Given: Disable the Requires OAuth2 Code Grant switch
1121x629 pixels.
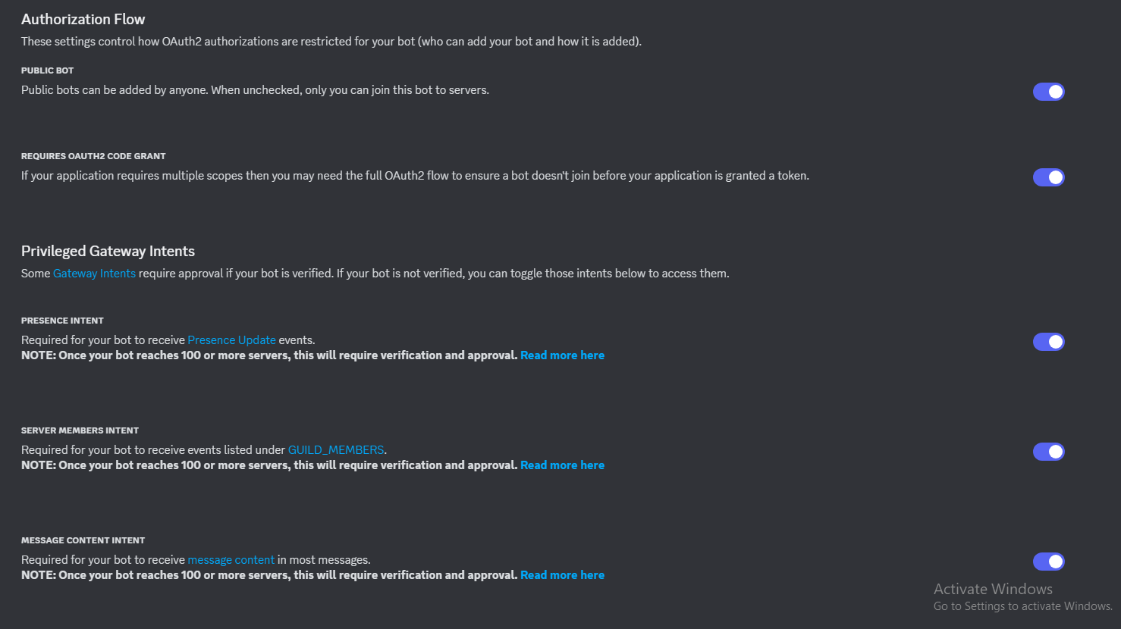Looking at the screenshot, I should (x=1048, y=177).
